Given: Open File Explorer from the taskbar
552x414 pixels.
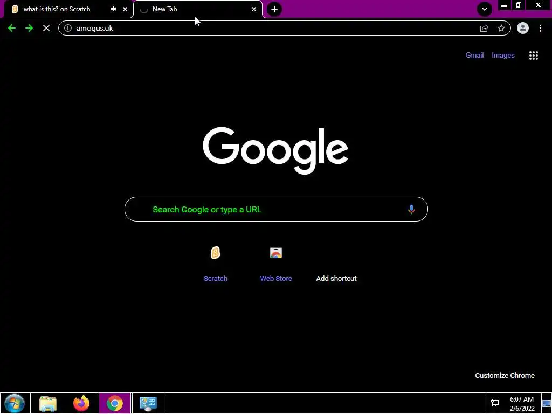Looking at the screenshot, I should pyautogui.click(x=48, y=403).
